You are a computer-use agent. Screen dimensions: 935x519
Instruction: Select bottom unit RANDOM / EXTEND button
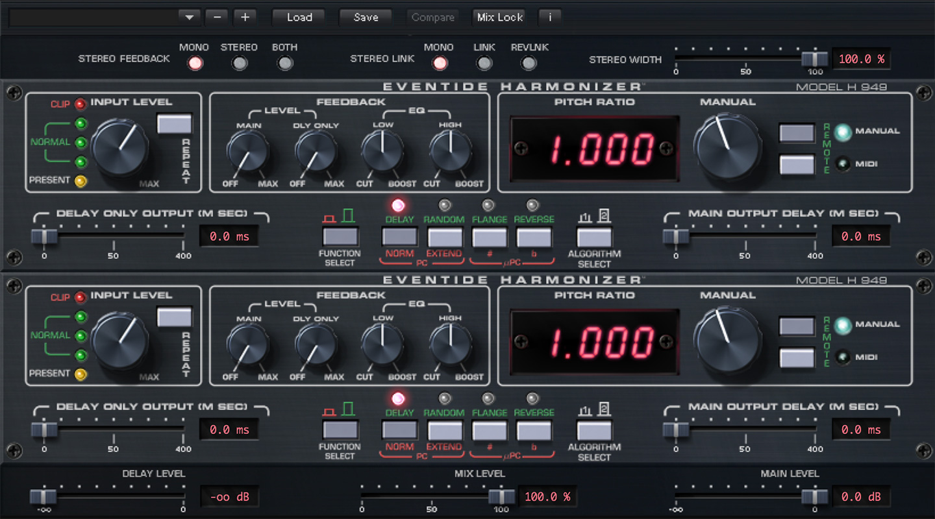coord(445,430)
